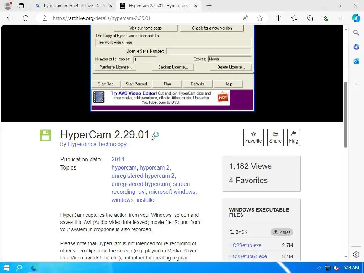Refresh the current page
This screenshot has height=273, width=364.
point(26,18)
